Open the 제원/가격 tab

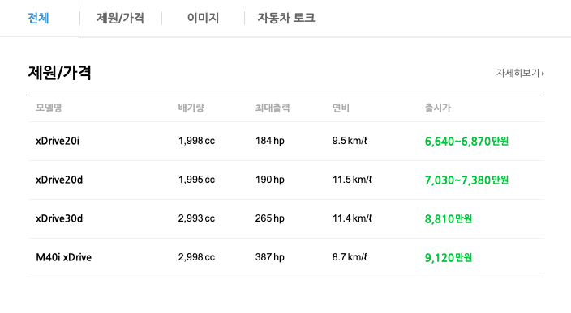coord(120,18)
